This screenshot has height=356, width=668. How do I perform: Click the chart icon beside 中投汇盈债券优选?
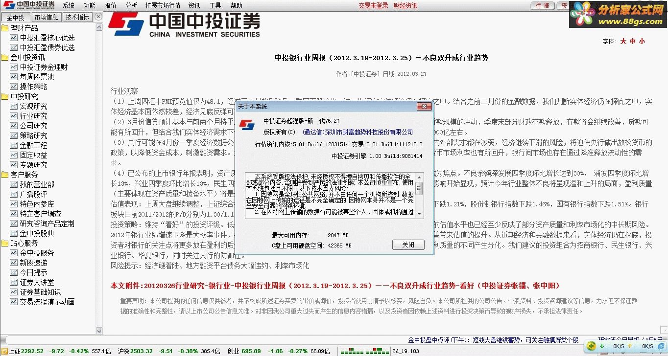(14, 47)
